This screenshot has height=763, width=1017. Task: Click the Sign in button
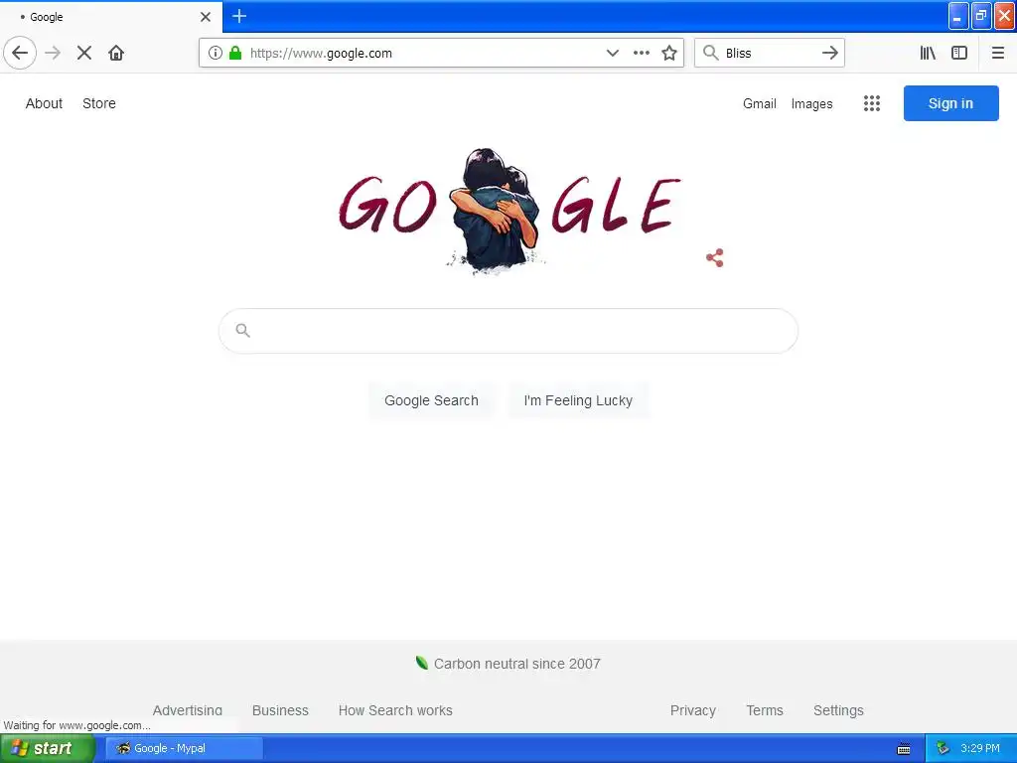(950, 103)
